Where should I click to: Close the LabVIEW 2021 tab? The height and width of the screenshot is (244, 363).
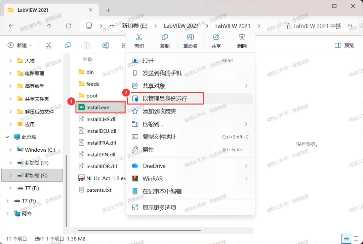click(x=90, y=10)
